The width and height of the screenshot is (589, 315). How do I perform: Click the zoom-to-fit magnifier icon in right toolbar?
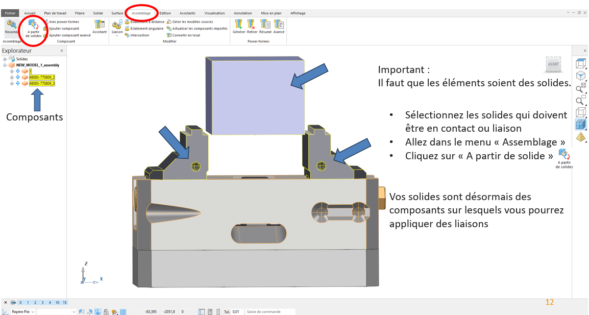tap(581, 88)
